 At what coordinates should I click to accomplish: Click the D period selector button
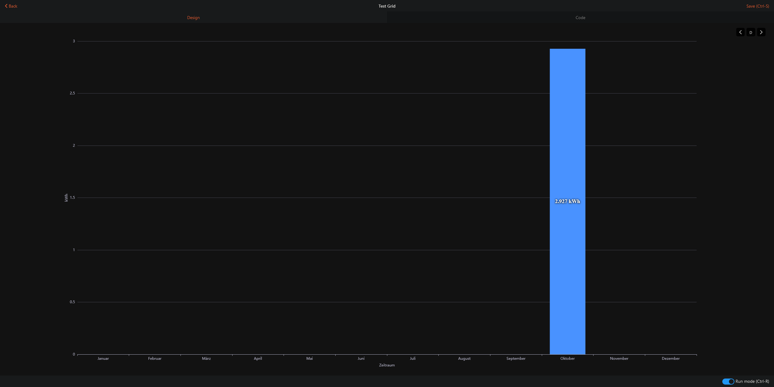click(751, 32)
